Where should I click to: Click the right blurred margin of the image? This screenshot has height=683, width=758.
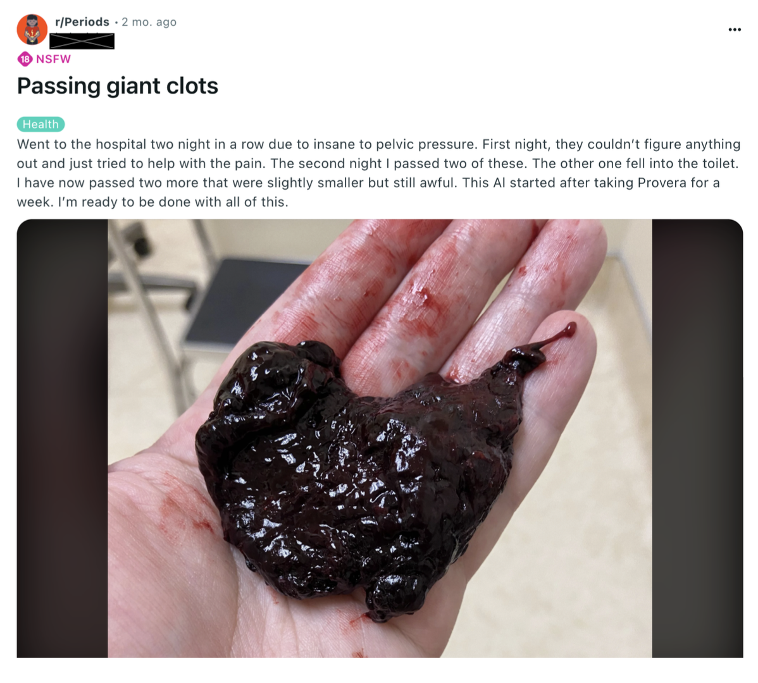pyautogui.click(x=697, y=438)
